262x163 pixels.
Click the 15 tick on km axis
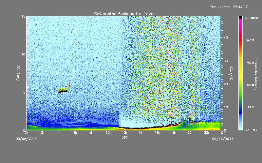point(23,16)
